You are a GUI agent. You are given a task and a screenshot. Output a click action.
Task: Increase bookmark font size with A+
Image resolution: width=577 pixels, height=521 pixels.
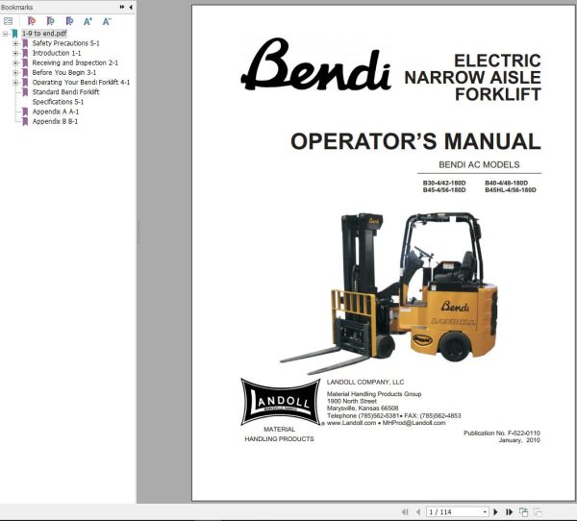click(x=88, y=21)
